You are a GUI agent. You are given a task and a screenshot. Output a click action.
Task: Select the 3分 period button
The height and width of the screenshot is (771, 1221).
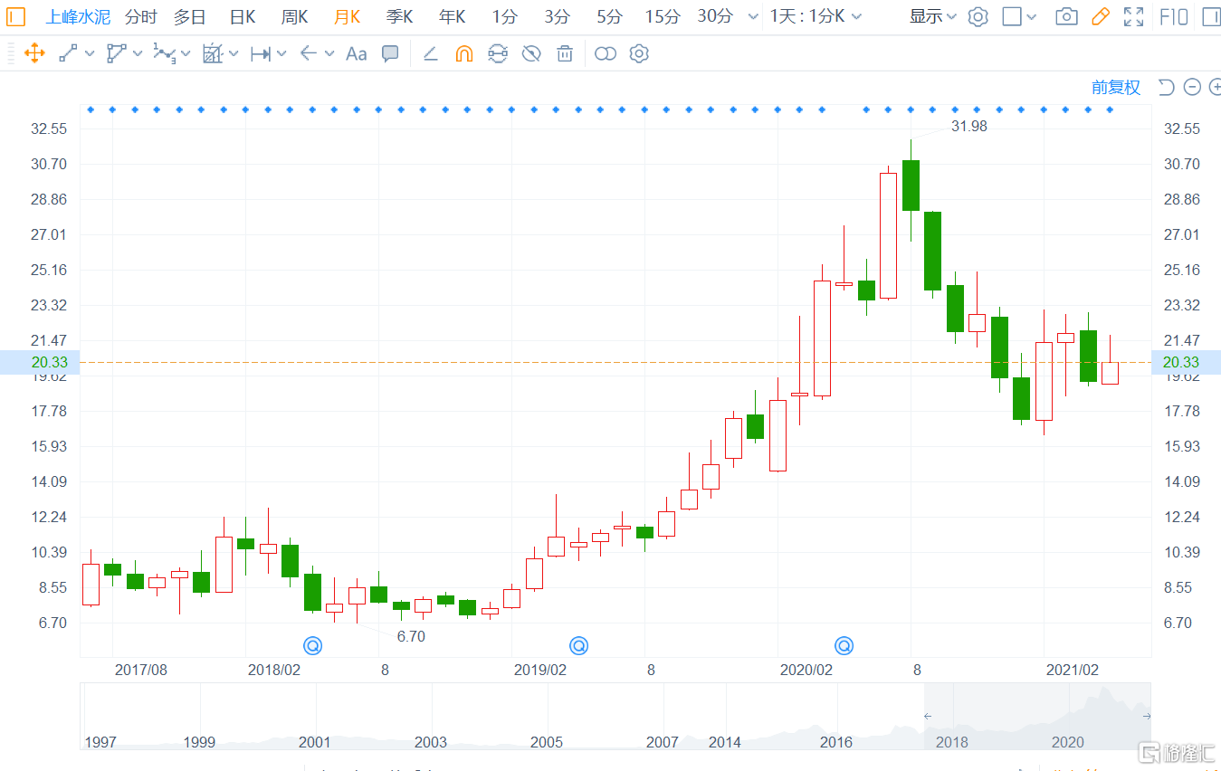(x=558, y=16)
